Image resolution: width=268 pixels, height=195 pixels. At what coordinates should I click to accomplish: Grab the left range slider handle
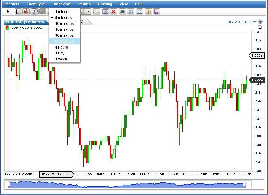coord(9,184)
